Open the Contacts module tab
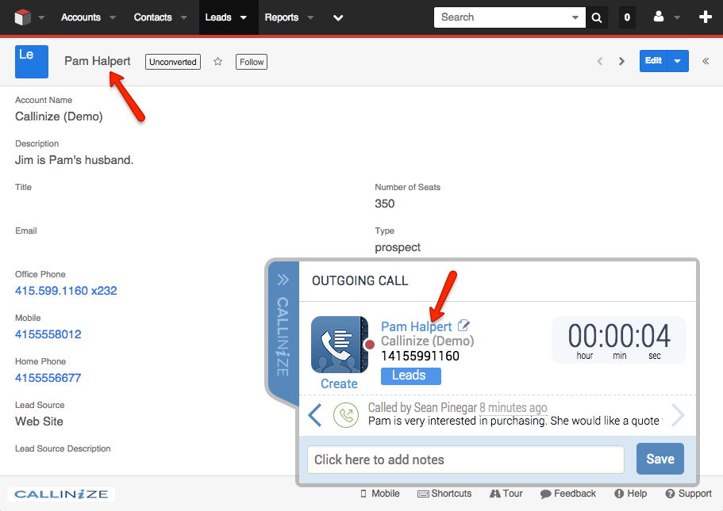Screen dimensions: 723x511 click(152, 17)
